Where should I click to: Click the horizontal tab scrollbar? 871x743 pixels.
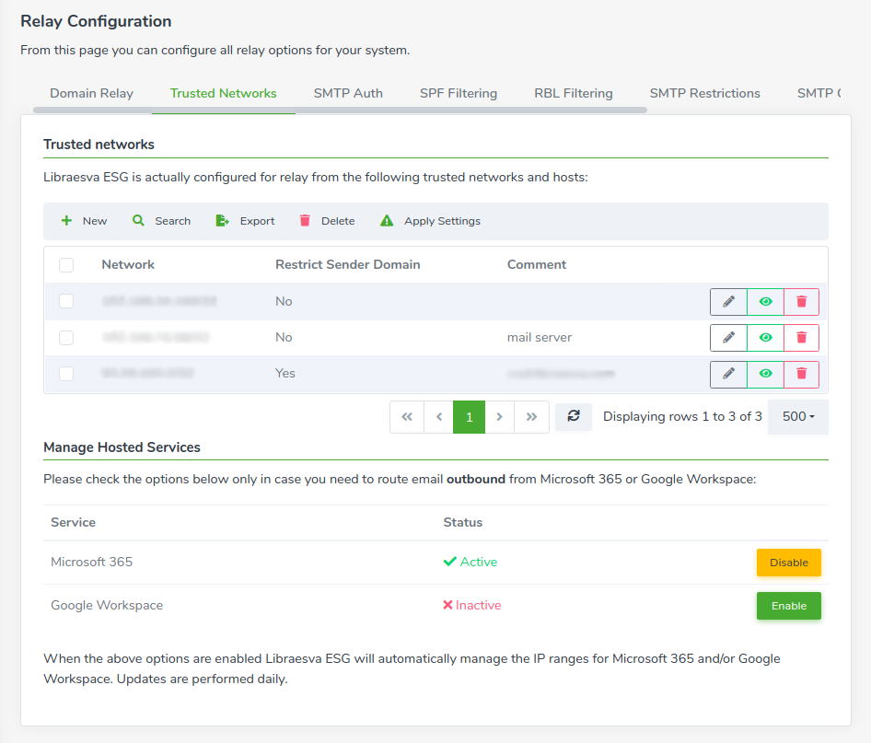(x=340, y=110)
